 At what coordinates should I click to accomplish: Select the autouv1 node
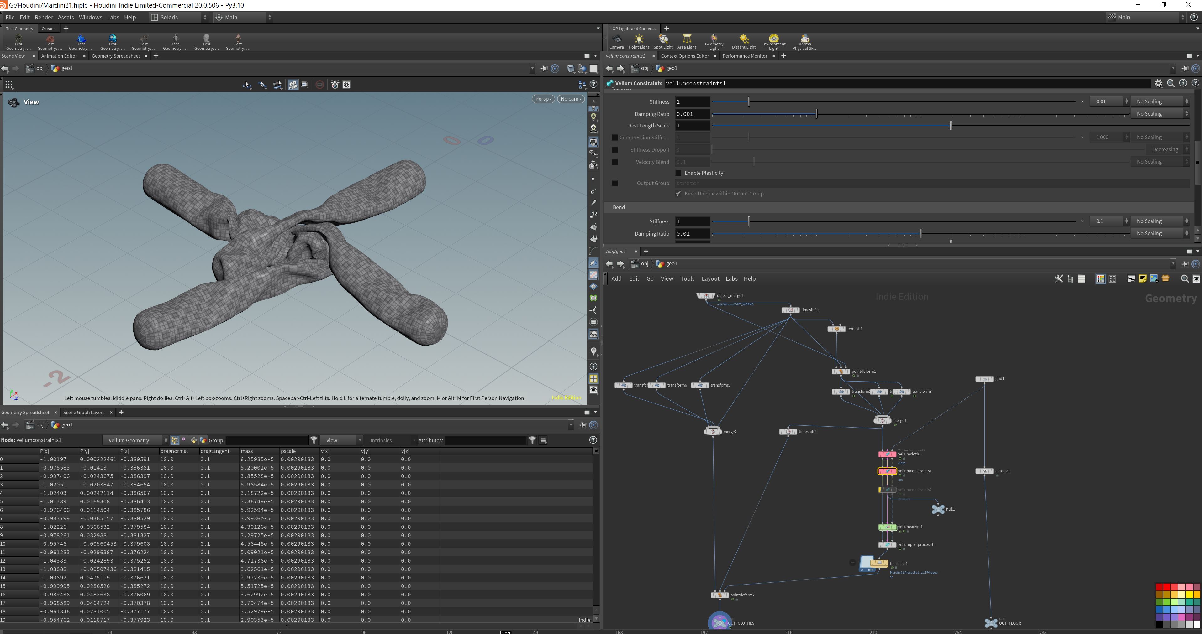pos(984,471)
